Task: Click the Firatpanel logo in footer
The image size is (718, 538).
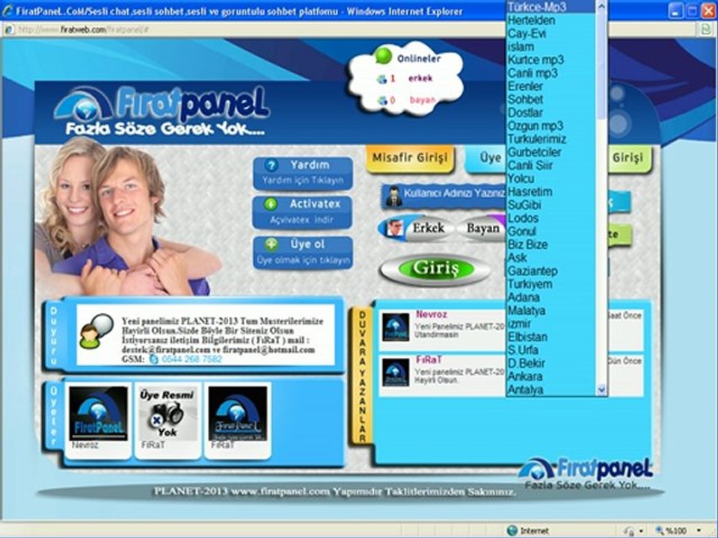Action: (x=586, y=474)
